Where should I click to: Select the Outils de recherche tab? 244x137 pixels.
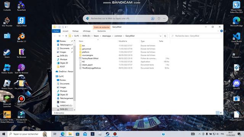(x=102, y=27)
